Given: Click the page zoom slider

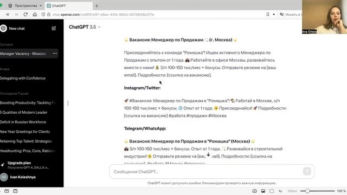Looking at the screenshot, I should pos(317,191).
